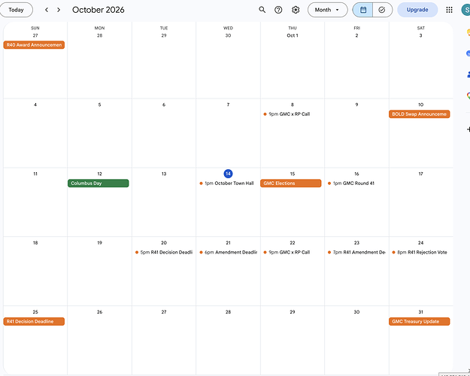This screenshot has height=376, width=470.
Task: Click the Upgrade button
Action: 417,10
